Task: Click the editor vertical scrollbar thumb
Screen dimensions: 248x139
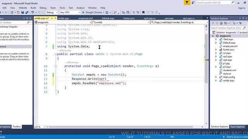Action: pos(206,59)
